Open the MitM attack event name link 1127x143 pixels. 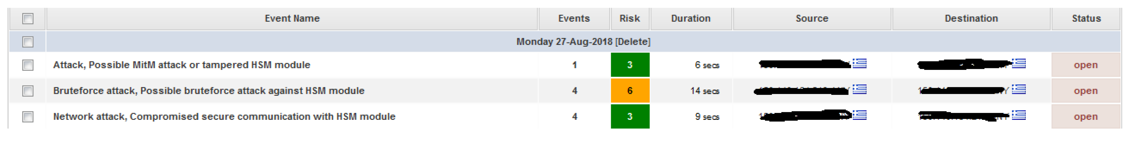coord(182,65)
